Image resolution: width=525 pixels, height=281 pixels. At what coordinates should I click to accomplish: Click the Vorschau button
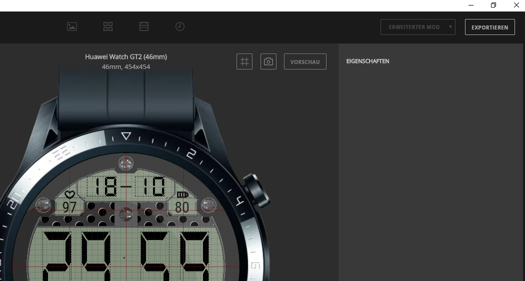click(305, 61)
